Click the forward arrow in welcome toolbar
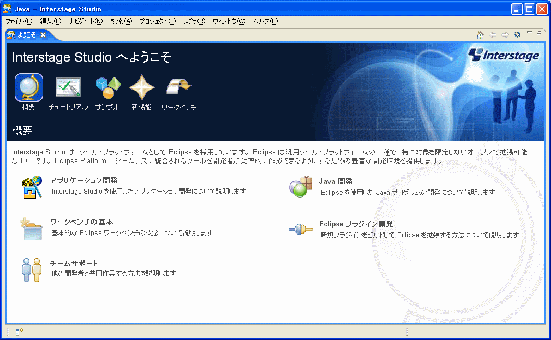Image resolution: width=551 pixels, height=340 pixels. pos(505,35)
